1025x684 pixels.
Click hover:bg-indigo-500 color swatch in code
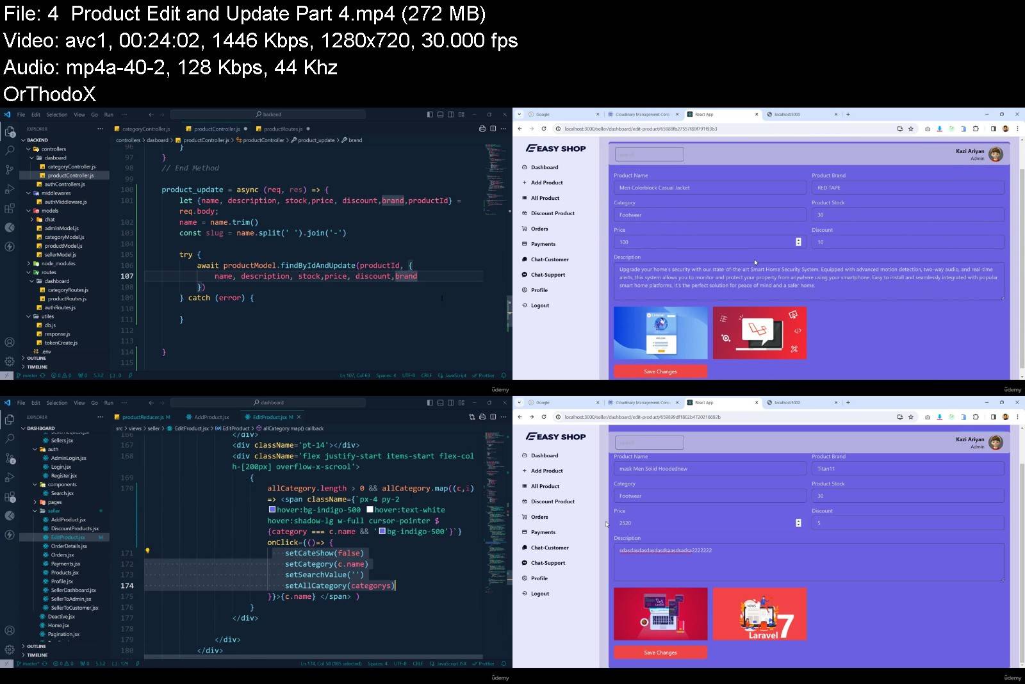click(x=272, y=510)
